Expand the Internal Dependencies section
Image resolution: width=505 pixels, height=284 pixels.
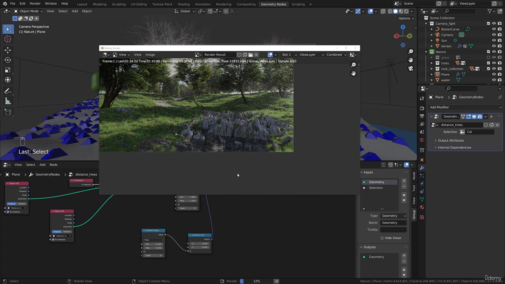coord(454,148)
